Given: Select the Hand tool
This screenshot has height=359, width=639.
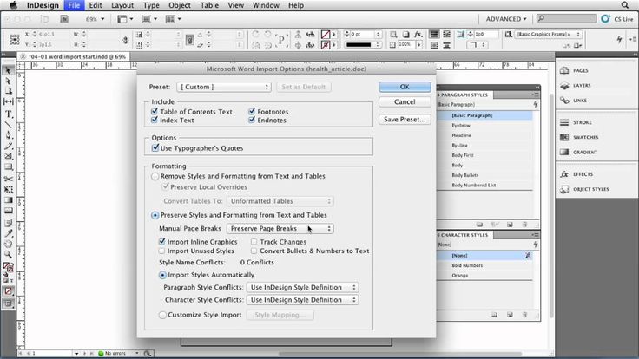Looking at the screenshot, I should [x=8, y=244].
